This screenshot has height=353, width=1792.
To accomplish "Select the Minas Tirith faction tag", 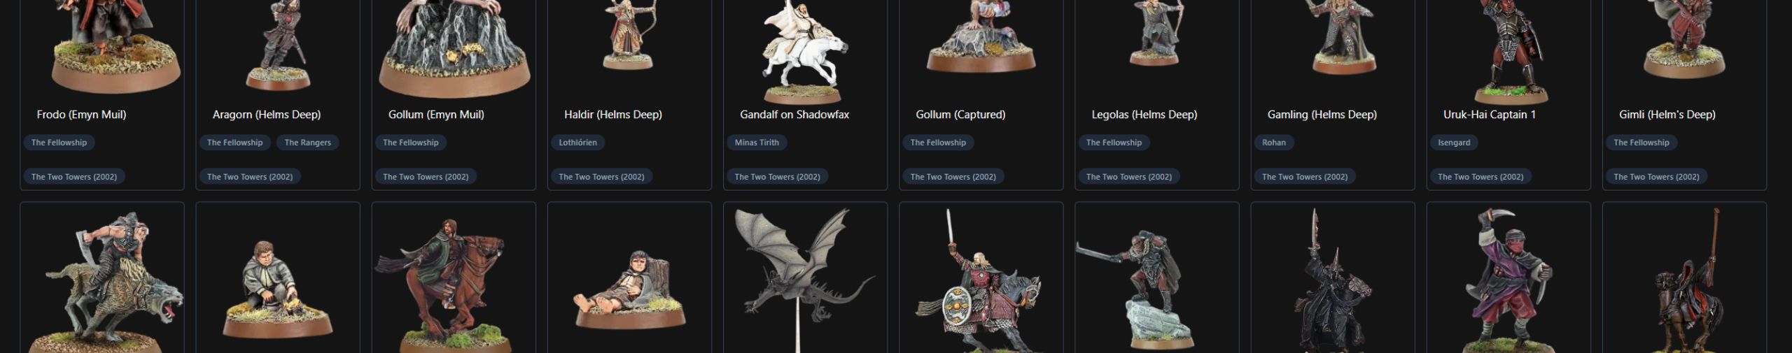I will tap(757, 143).
